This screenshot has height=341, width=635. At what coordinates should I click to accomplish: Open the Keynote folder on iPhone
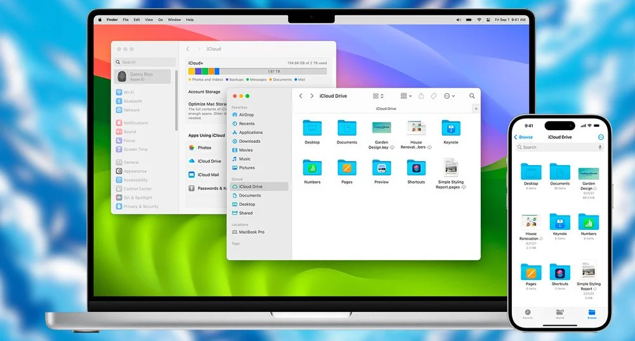pos(559,222)
